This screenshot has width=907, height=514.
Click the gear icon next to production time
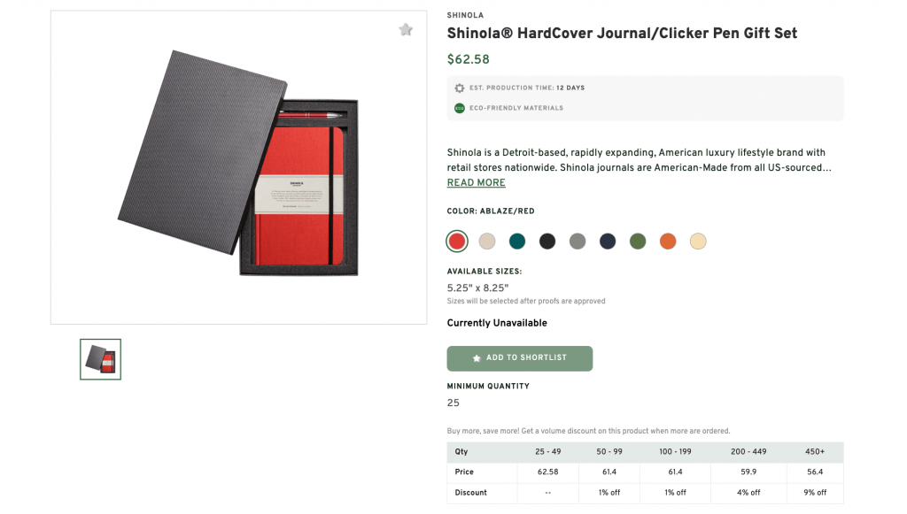pos(459,88)
